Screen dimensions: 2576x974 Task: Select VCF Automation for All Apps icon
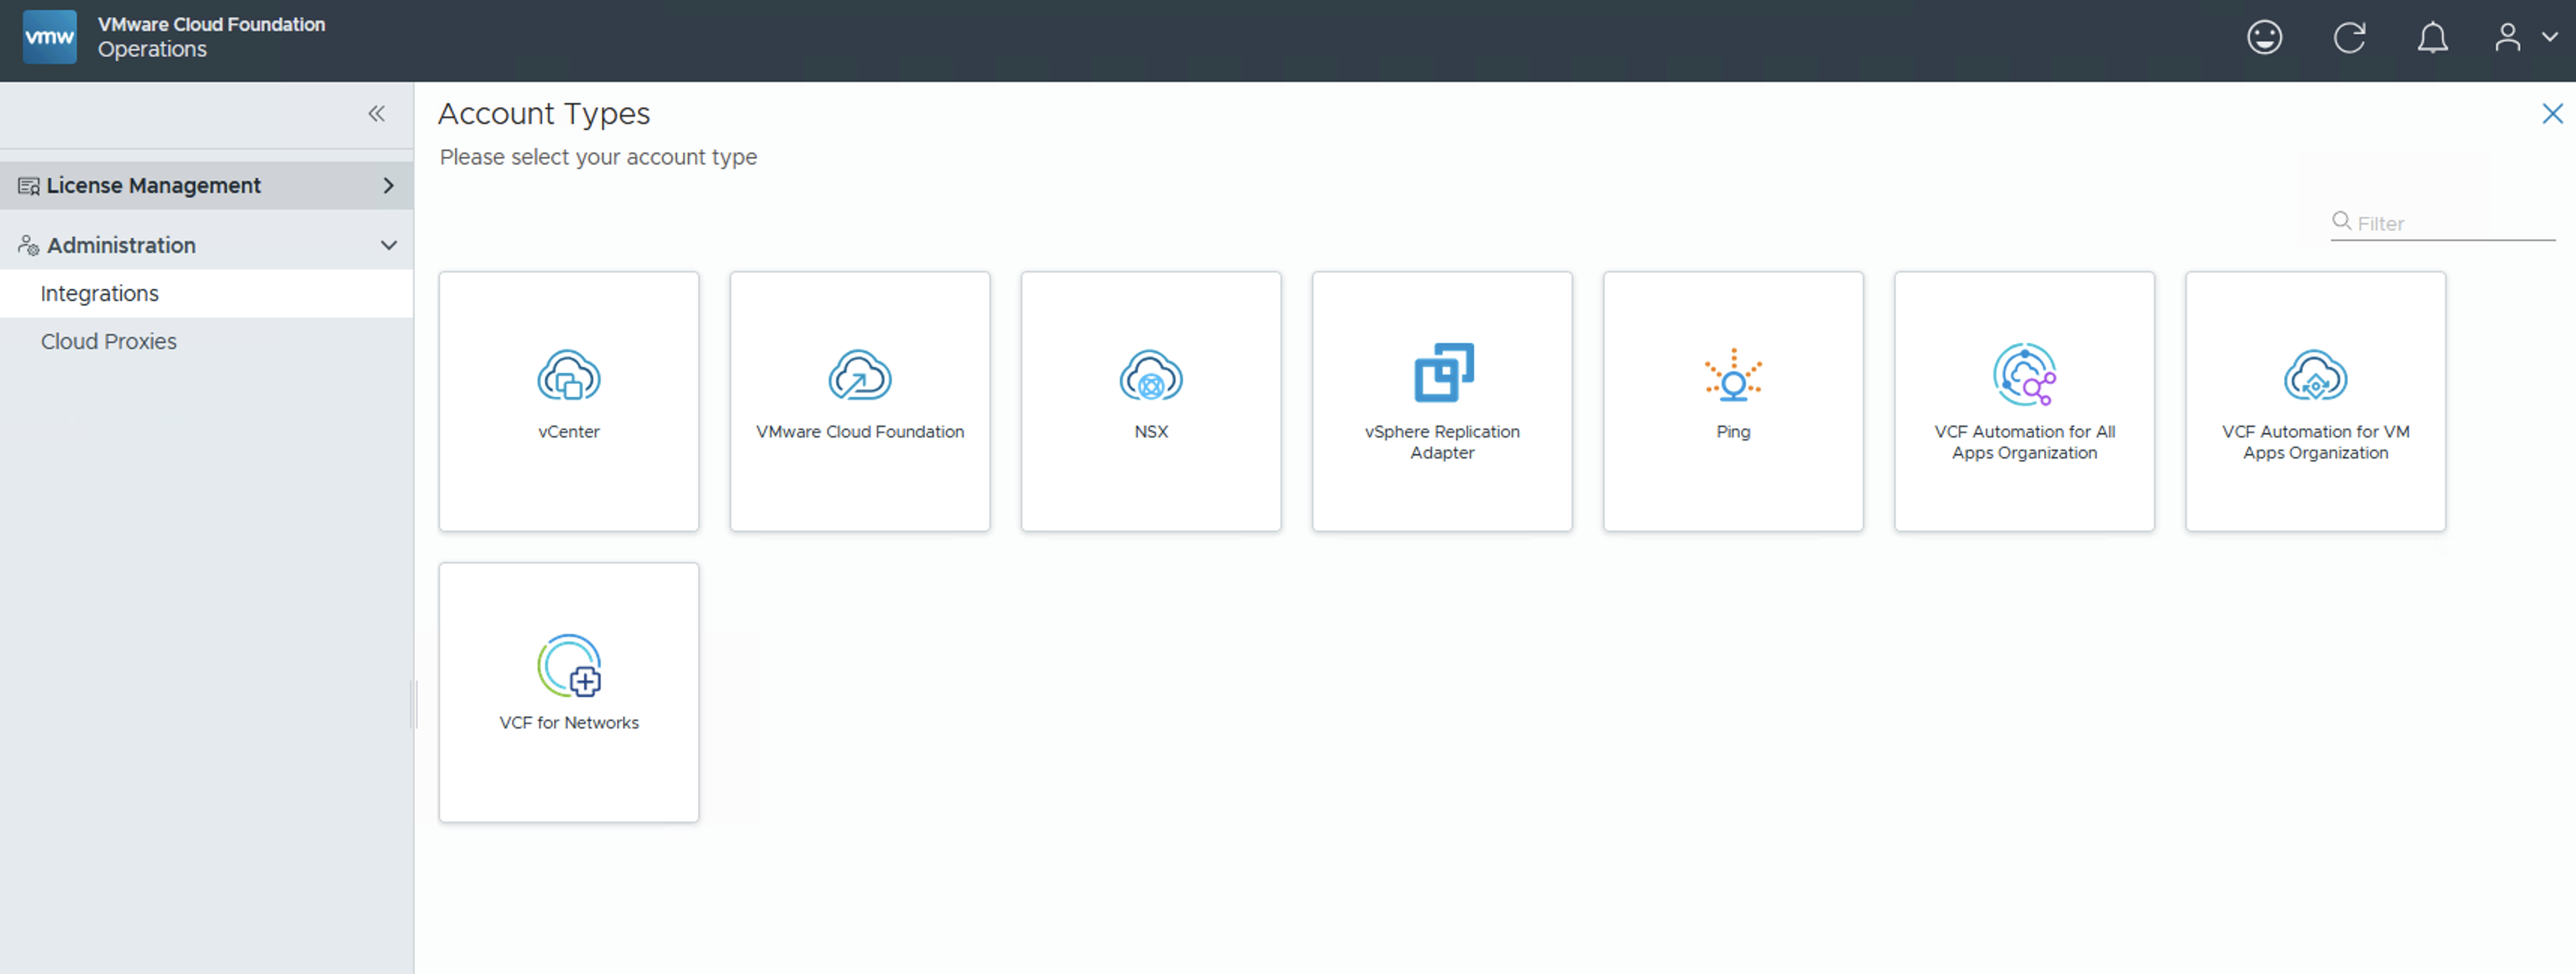pyautogui.click(x=2024, y=375)
